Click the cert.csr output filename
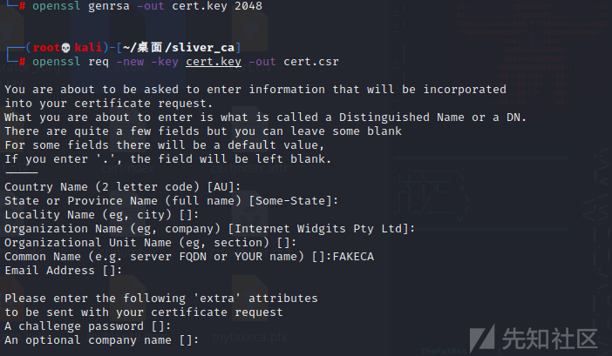Viewport: 612px width, 356px height. coord(311,62)
